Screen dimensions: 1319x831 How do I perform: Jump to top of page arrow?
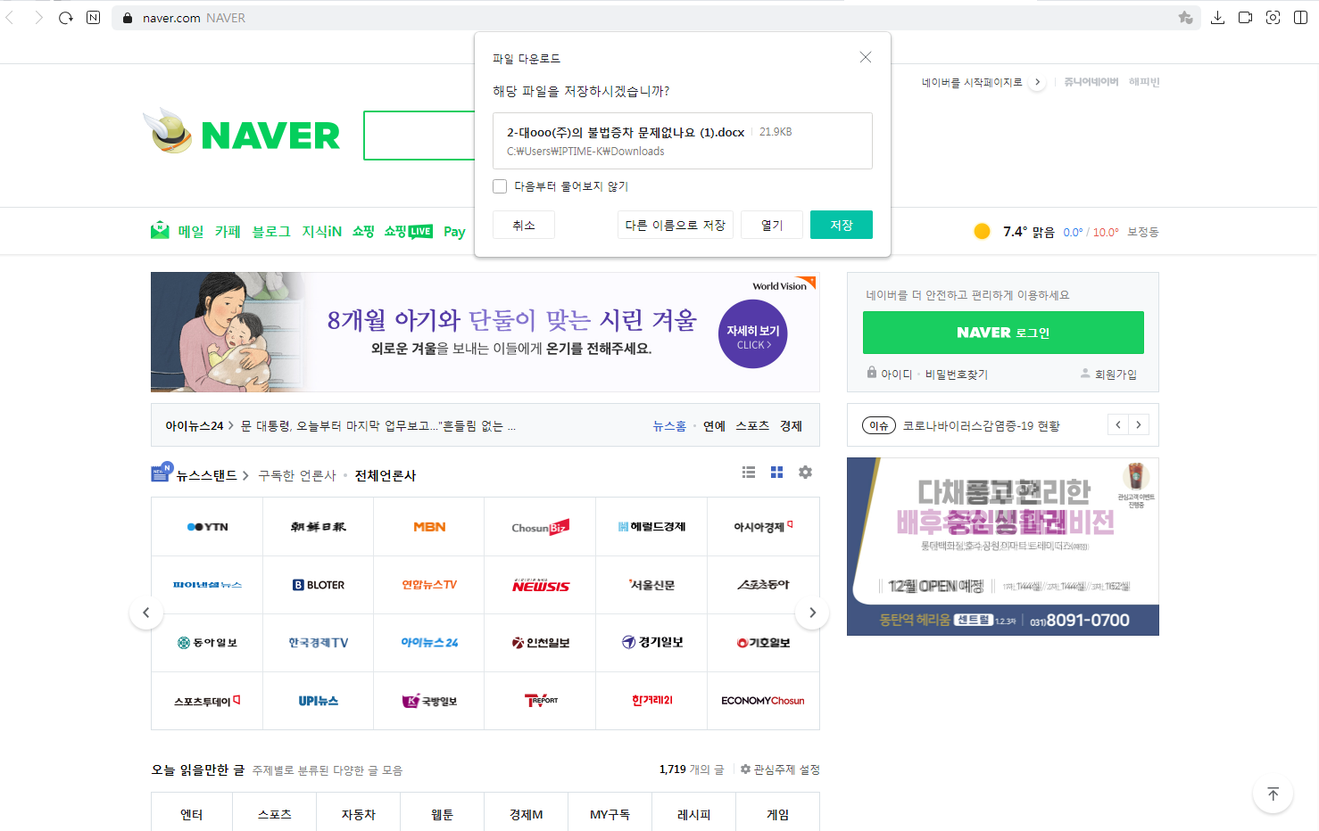click(x=1273, y=794)
